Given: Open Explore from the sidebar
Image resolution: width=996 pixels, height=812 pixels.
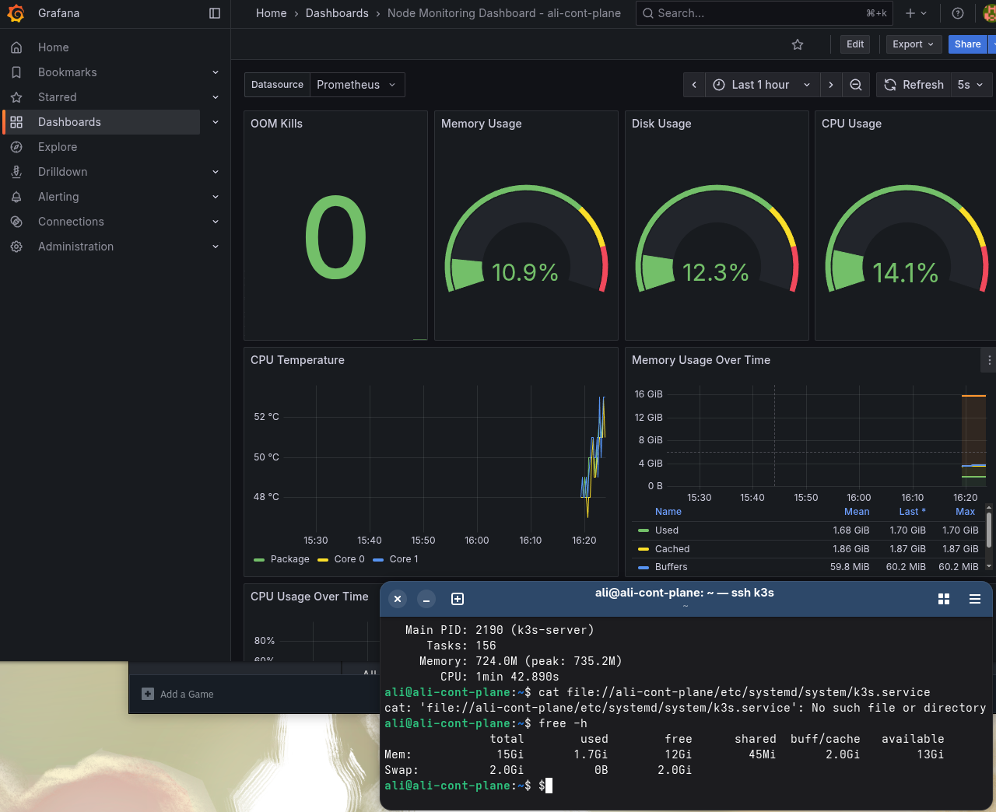Looking at the screenshot, I should 58,147.
